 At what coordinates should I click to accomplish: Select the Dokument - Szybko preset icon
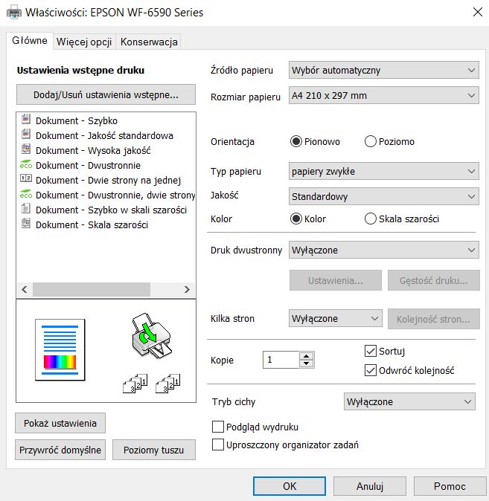pos(26,119)
